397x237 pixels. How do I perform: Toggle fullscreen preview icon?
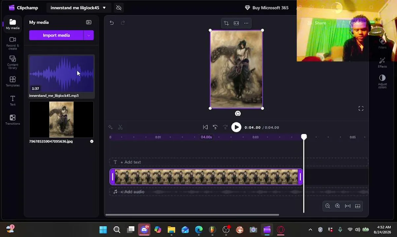(361, 109)
